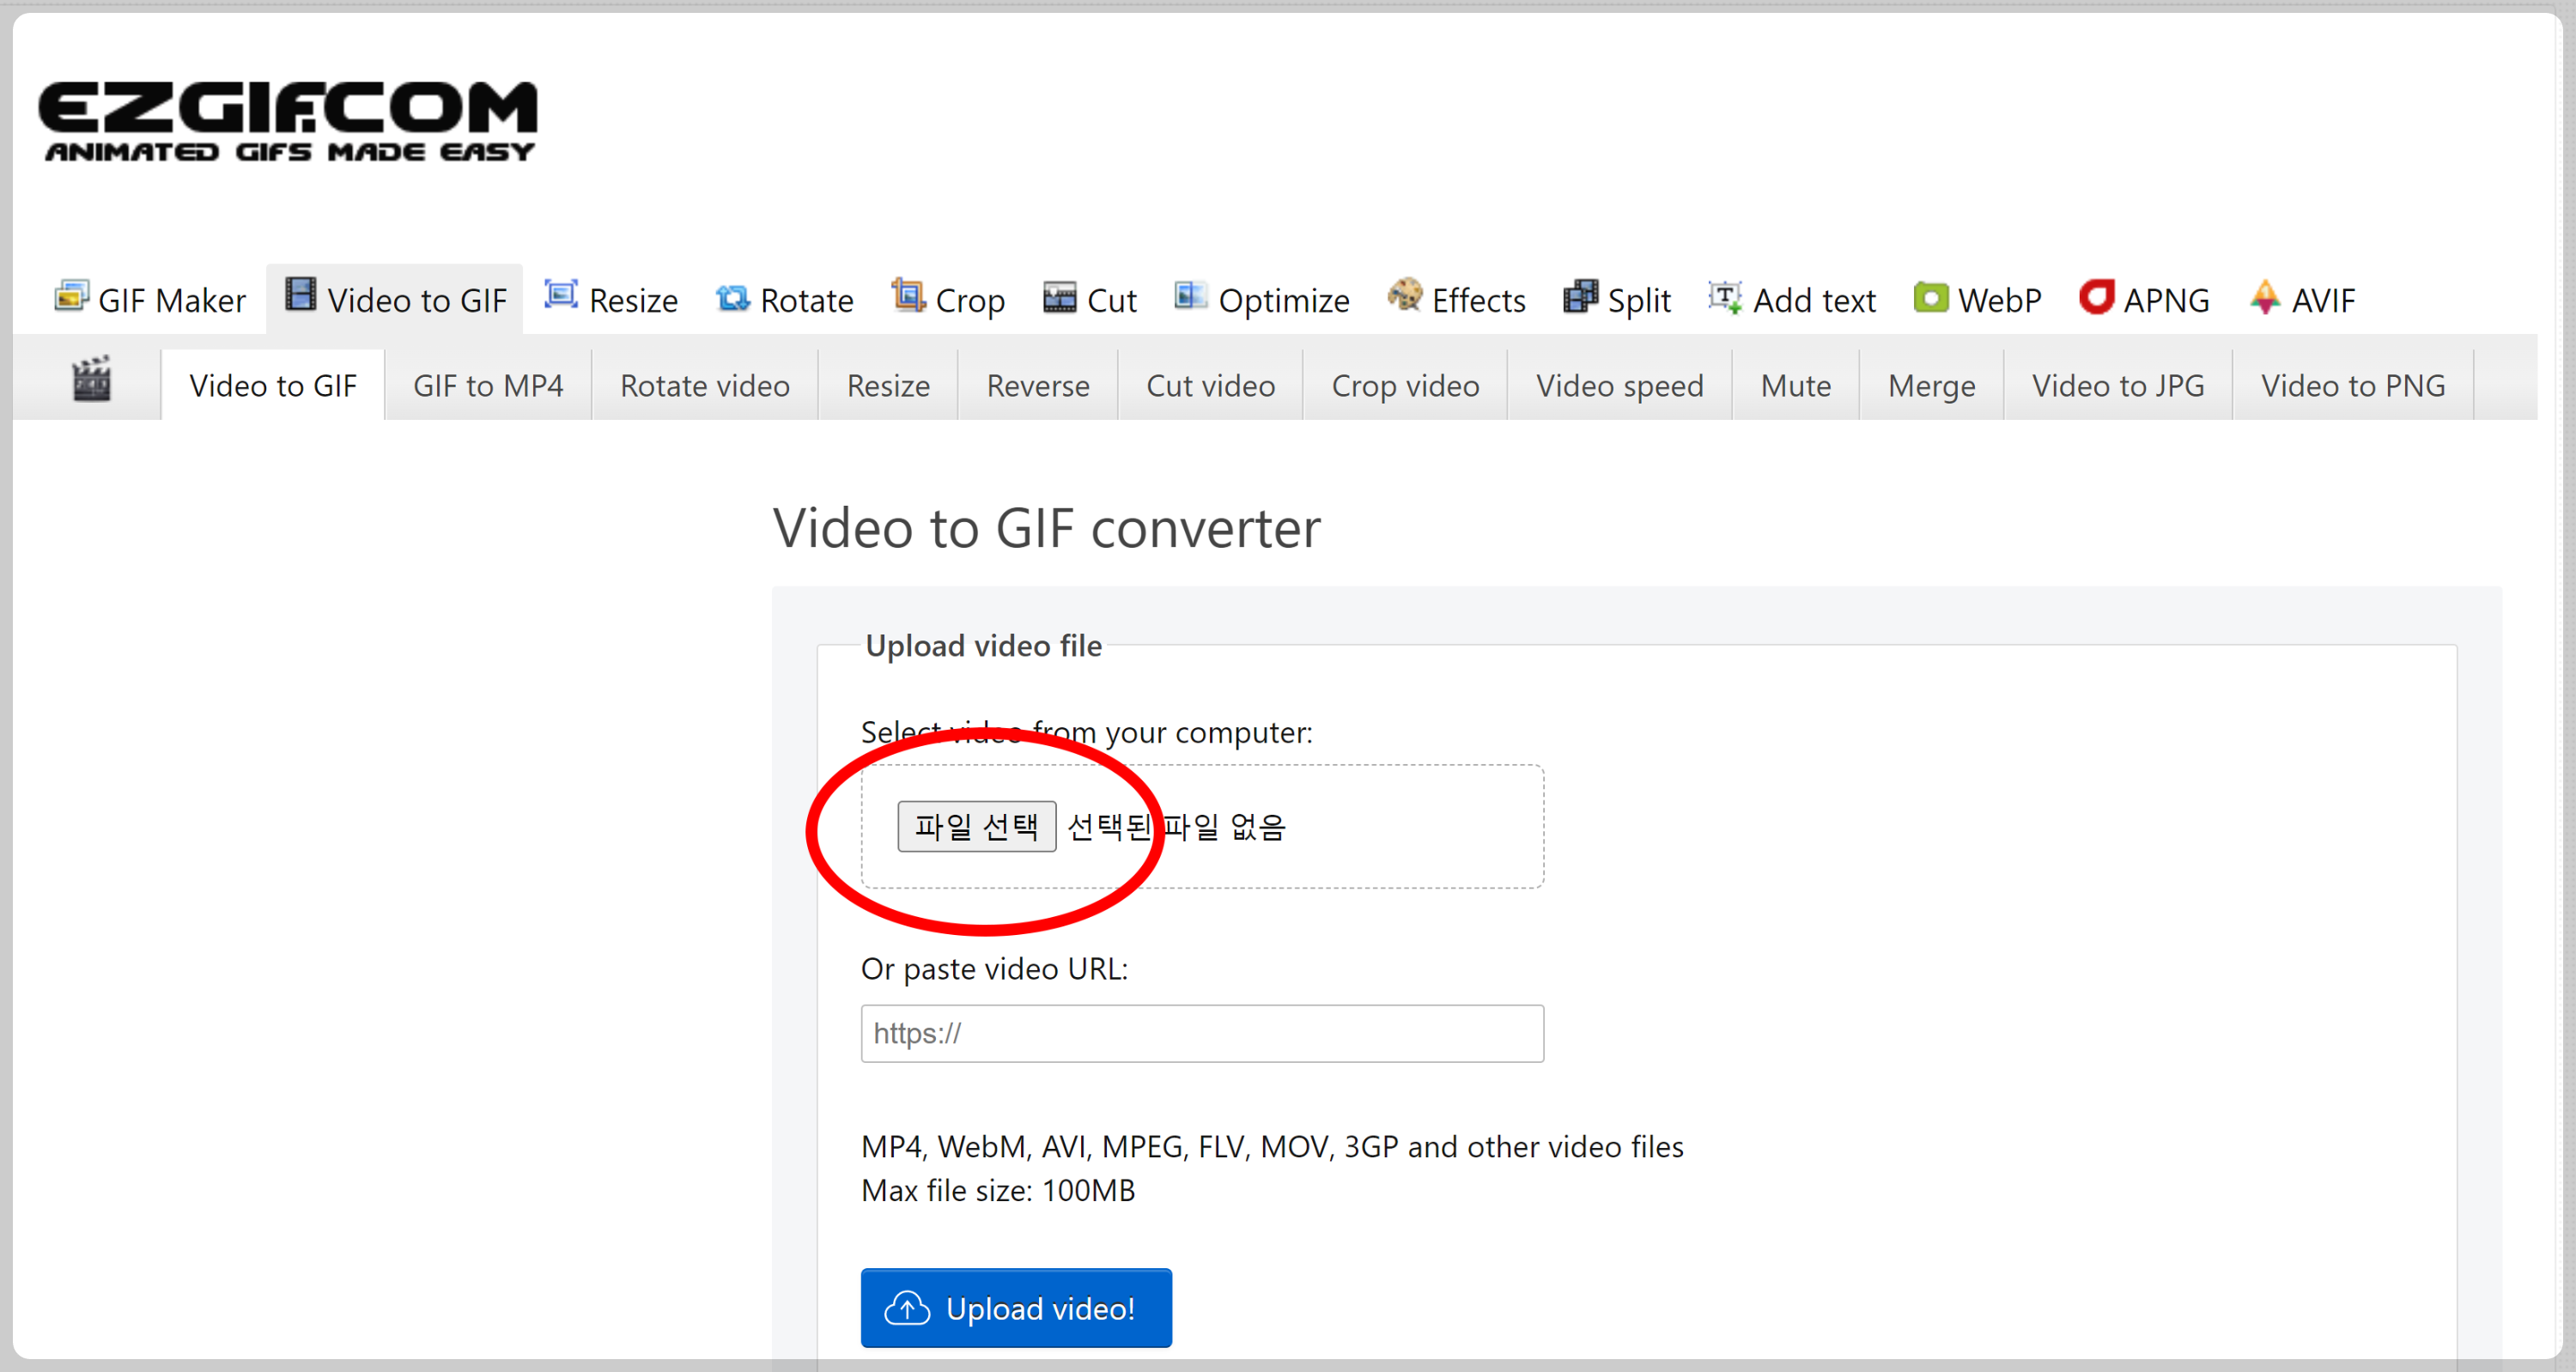Click the GIF Maker icon
This screenshot has height=1372, width=2576.
71,297
